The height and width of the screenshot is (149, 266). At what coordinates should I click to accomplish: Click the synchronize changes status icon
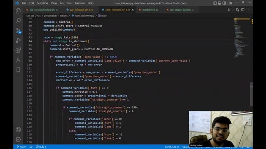(x=31, y=147)
